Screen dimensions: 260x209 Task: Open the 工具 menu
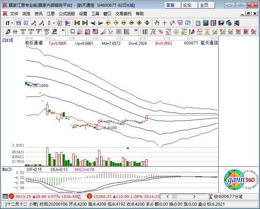click(x=95, y=14)
